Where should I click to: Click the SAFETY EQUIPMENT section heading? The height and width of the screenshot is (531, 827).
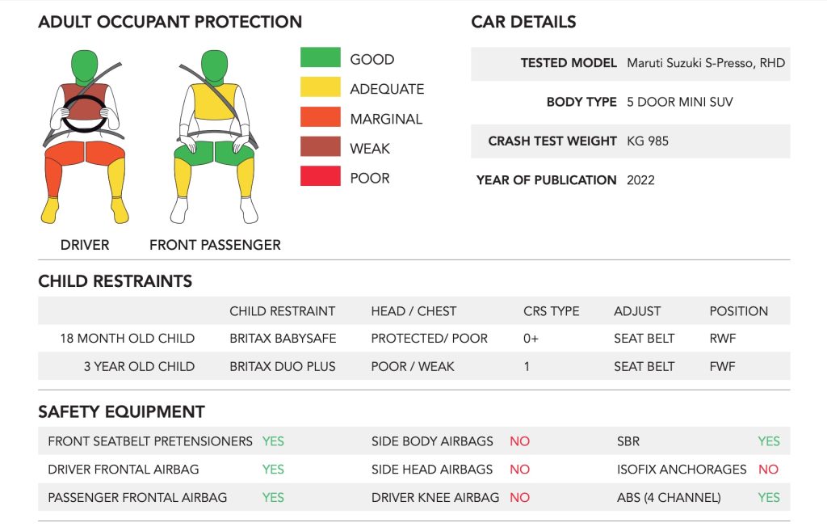(121, 411)
